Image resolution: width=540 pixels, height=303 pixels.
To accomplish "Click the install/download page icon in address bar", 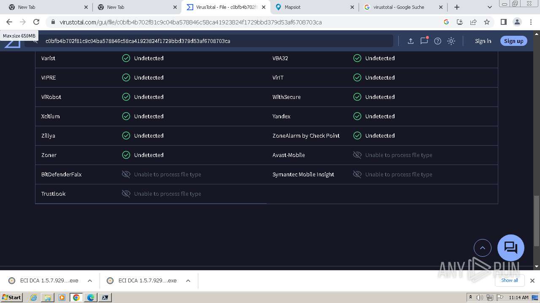I will pos(460,22).
